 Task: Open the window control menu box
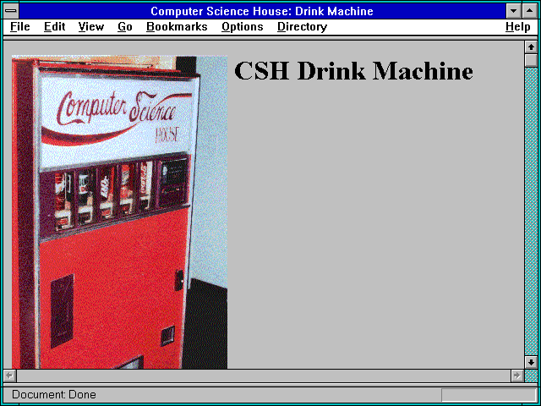click(11, 11)
